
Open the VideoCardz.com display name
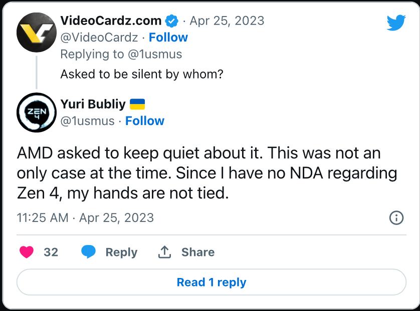tap(111, 21)
